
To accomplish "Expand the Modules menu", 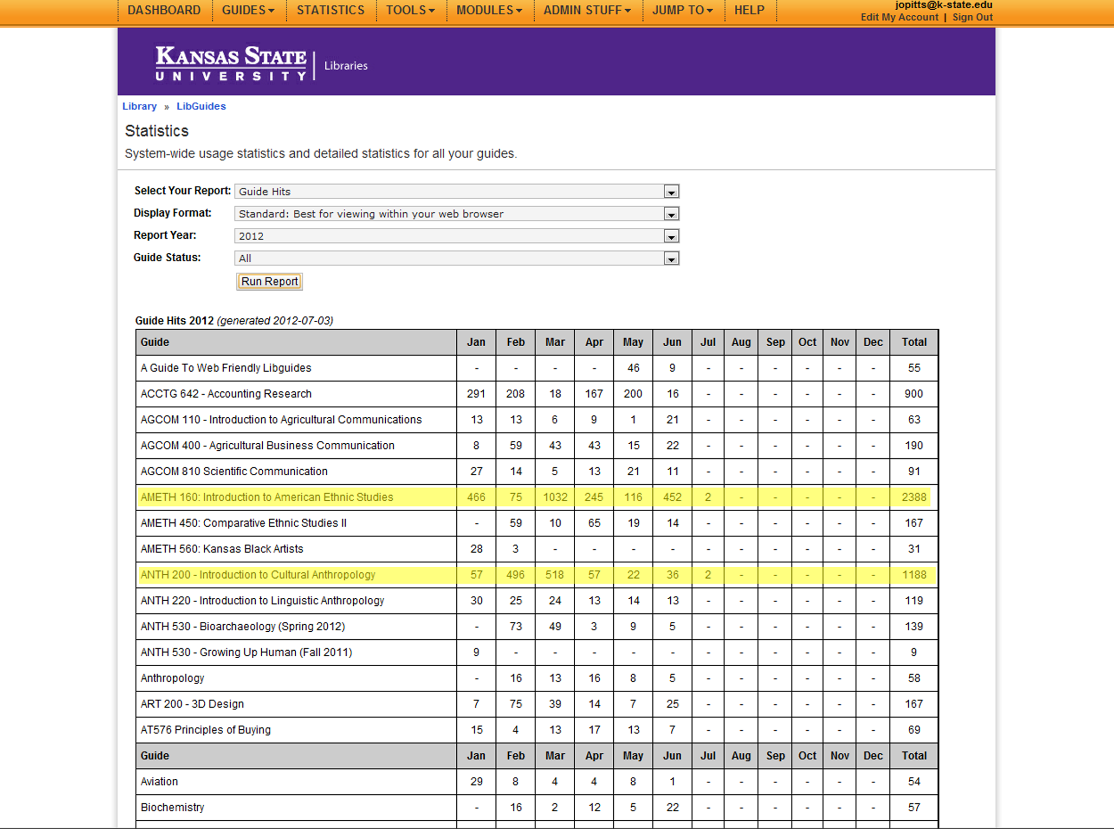I will pyautogui.click(x=489, y=10).
